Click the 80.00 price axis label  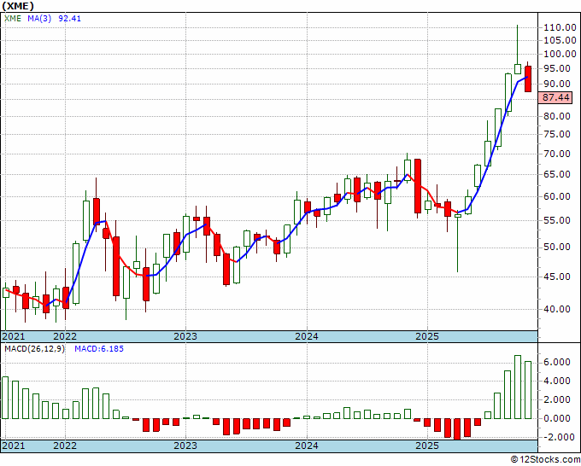click(x=557, y=116)
